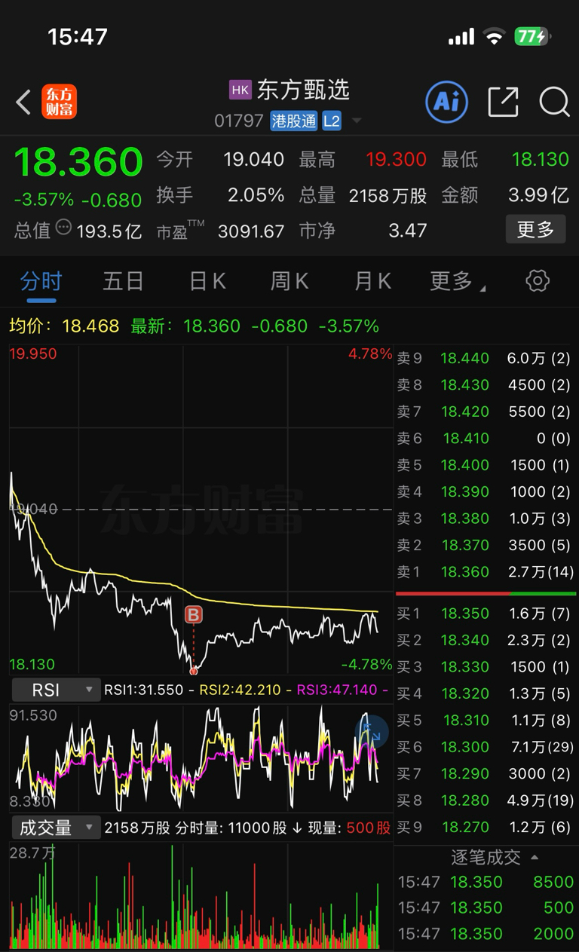Tap the 最低 value 18.130
This screenshot has height=952, width=579.
pyautogui.click(x=540, y=160)
